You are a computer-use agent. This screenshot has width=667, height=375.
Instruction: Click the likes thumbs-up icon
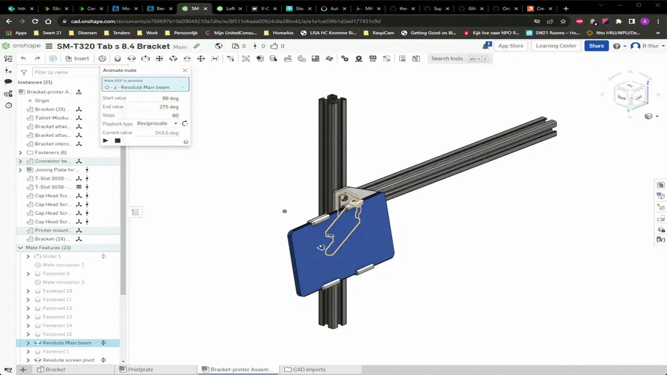274,46
